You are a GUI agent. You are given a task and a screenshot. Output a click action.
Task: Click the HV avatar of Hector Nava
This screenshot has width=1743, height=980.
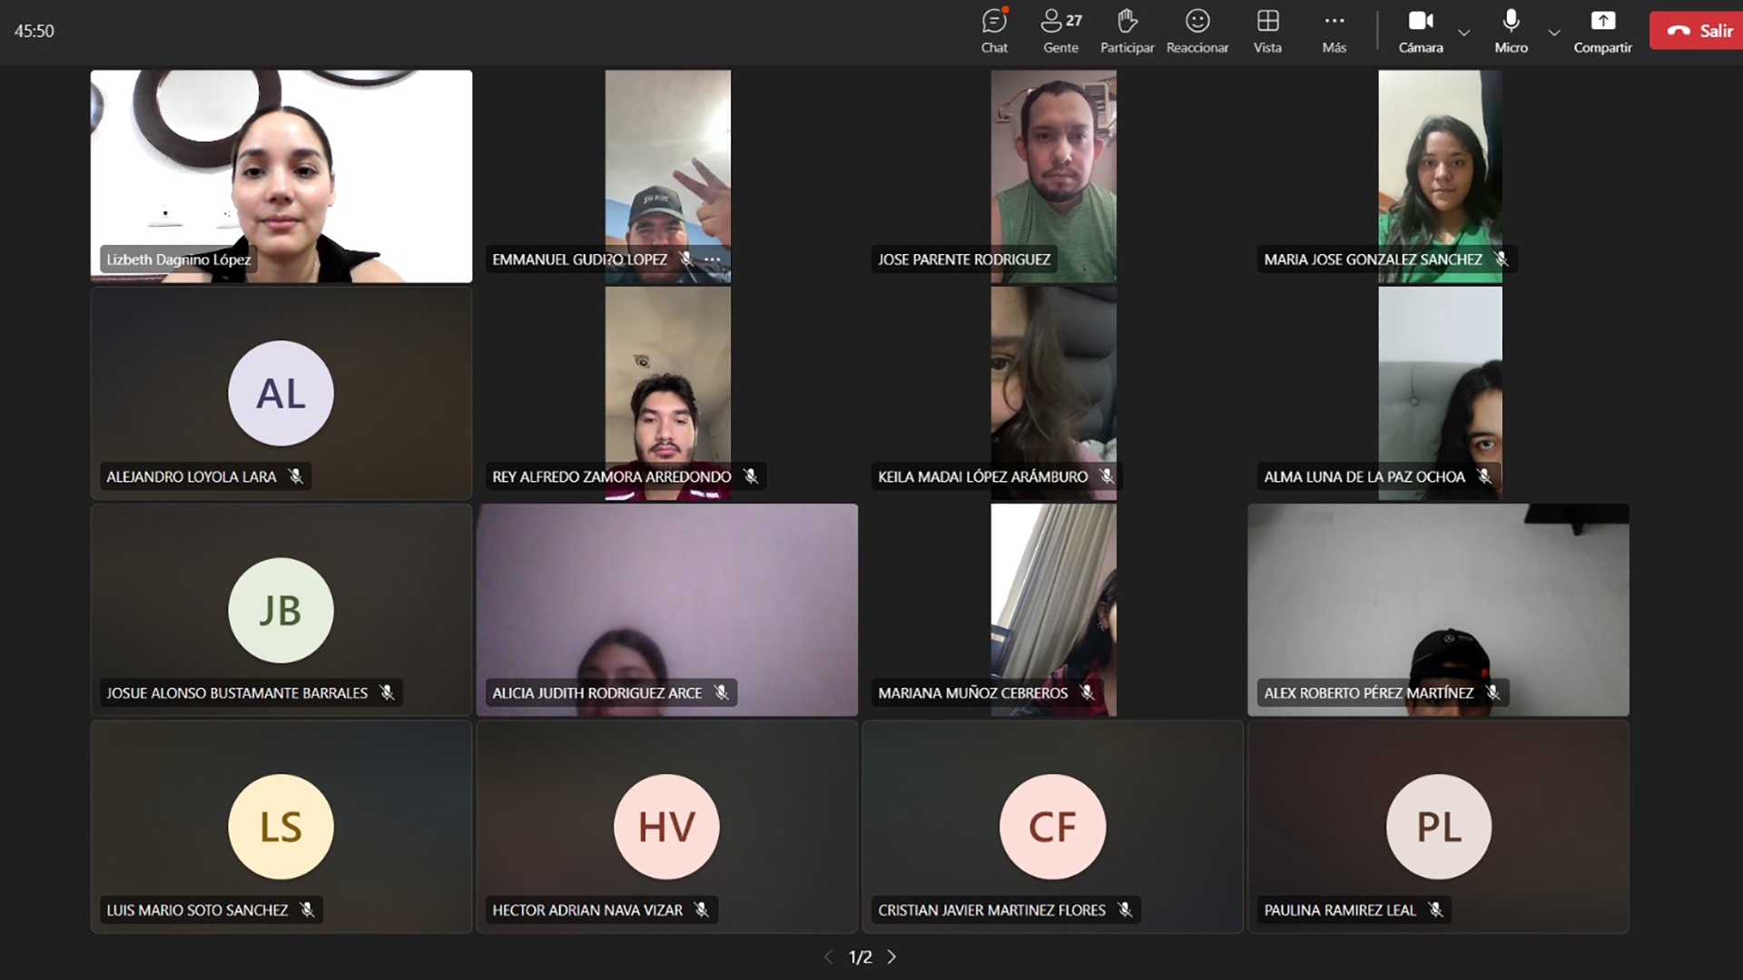[666, 827]
